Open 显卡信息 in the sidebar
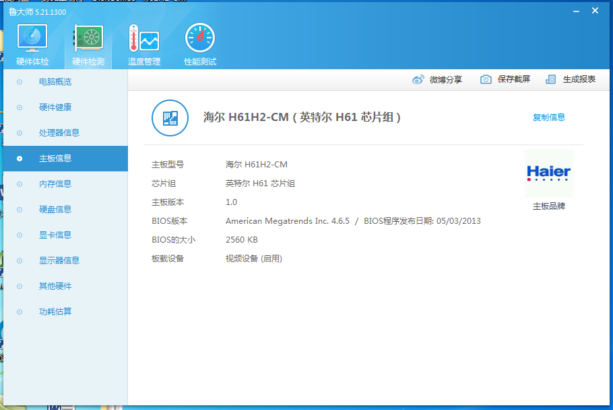613x410 pixels. click(x=55, y=235)
